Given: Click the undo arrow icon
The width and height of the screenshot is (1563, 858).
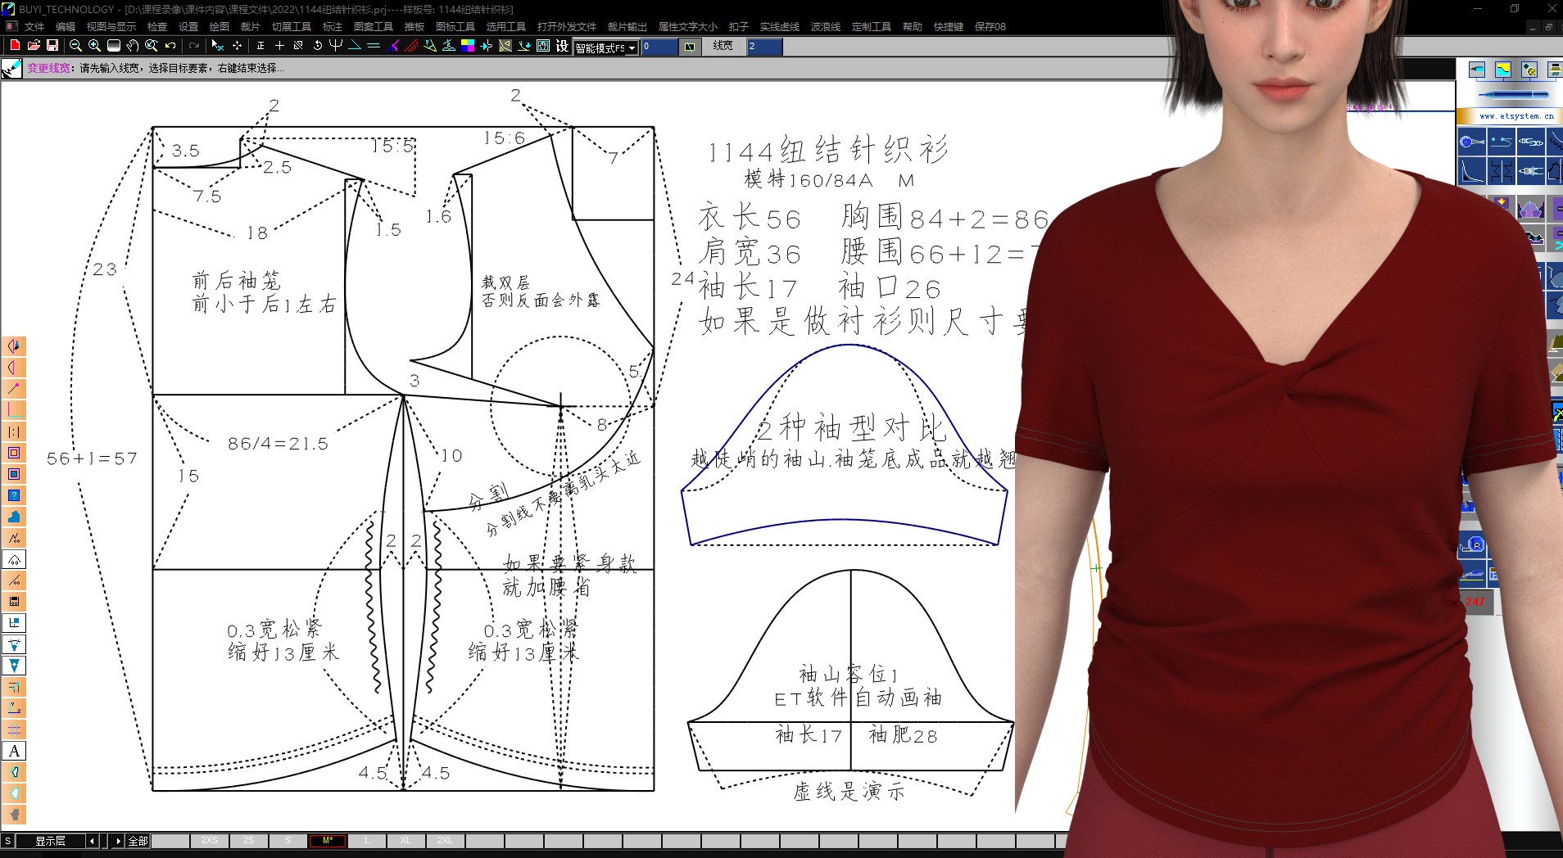Looking at the screenshot, I should [x=170, y=46].
